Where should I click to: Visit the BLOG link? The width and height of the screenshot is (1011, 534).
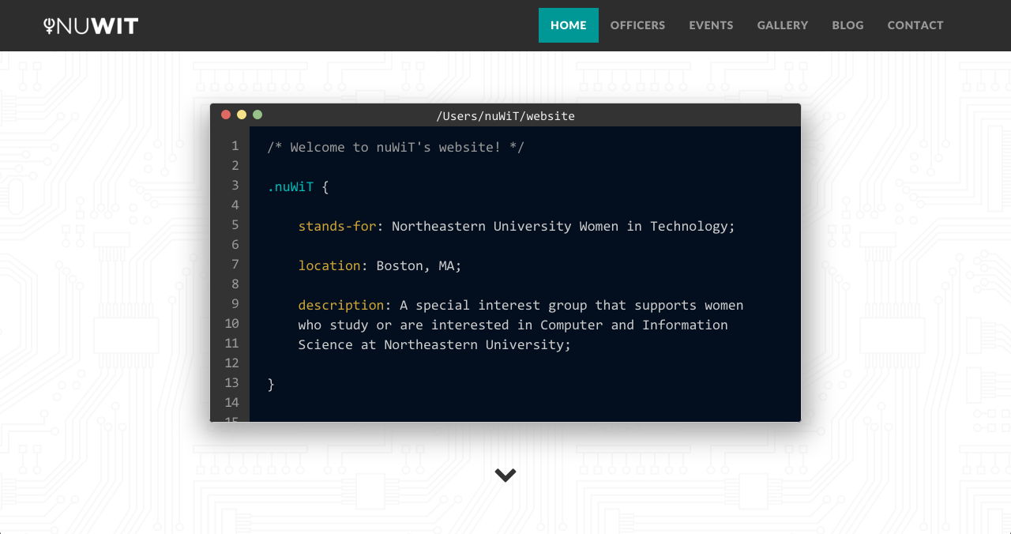[848, 25]
